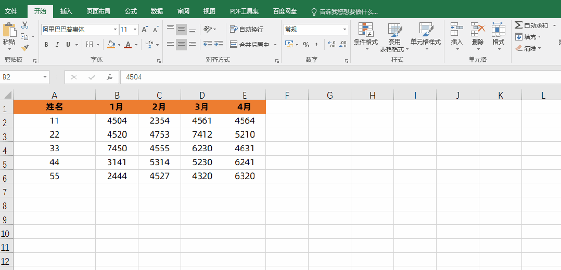Image resolution: width=561 pixels, height=270 pixels.
Task: Open font settings dialog launcher in 字体 group
Action: tap(159, 61)
